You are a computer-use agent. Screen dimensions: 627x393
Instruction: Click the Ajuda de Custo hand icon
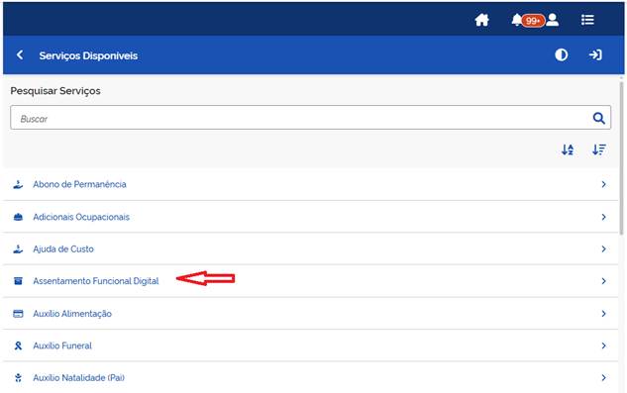(x=18, y=249)
